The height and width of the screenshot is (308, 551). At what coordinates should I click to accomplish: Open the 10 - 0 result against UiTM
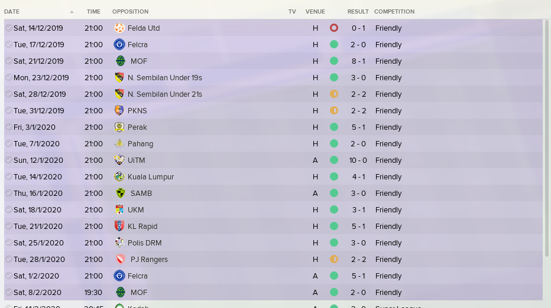(x=358, y=160)
